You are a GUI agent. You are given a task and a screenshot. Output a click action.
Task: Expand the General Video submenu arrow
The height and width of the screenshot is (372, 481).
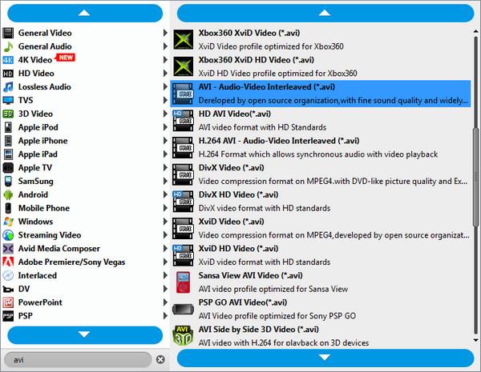pos(165,33)
